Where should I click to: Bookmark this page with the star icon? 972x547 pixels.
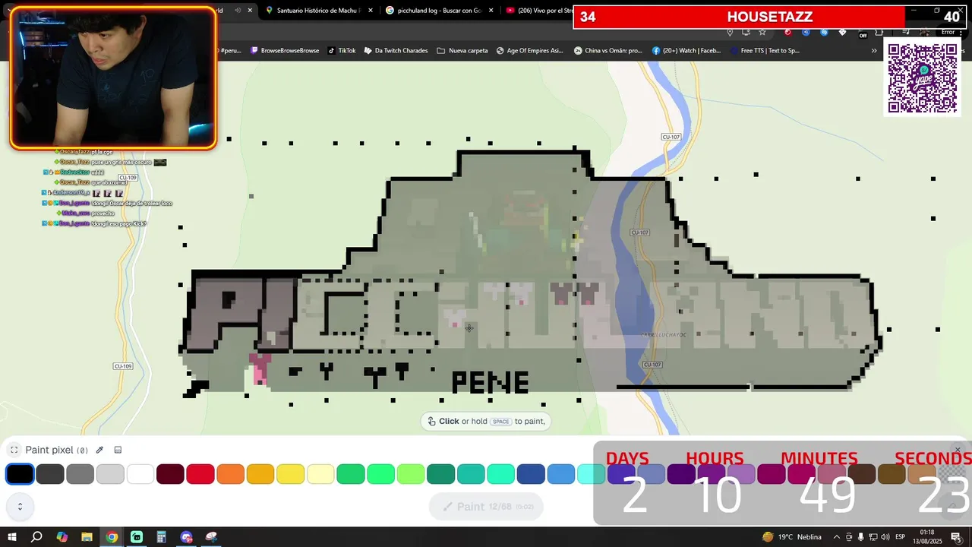click(762, 32)
